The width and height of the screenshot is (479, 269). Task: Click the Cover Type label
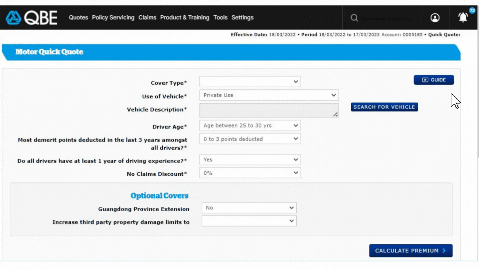[x=169, y=83]
